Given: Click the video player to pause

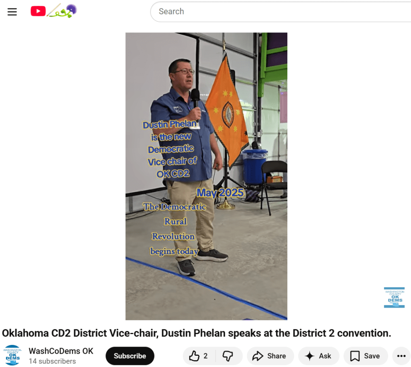Looking at the screenshot, I should (x=206, y=176).
